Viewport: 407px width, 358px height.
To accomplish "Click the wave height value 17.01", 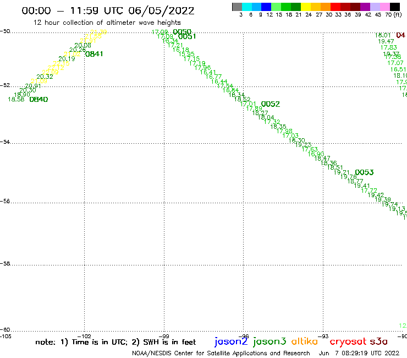I will pos(248,104).
